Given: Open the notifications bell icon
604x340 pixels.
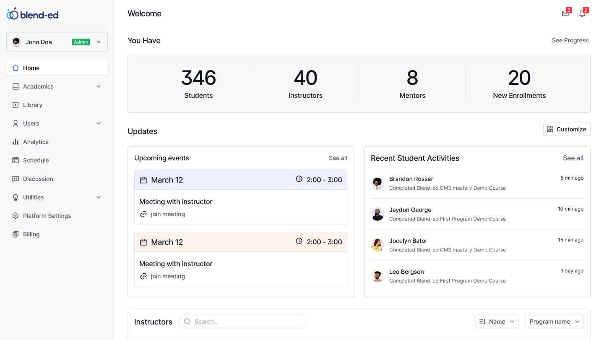Looking at the screenshot, I should (582, 13).
